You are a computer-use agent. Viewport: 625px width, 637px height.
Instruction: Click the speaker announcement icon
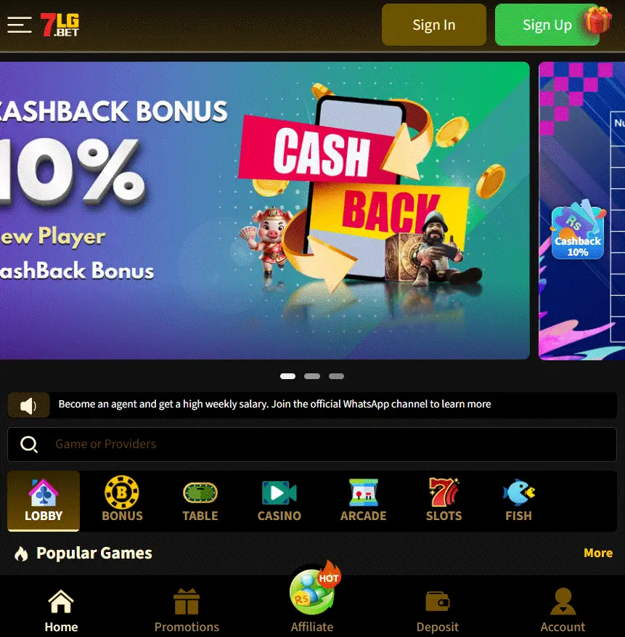tap(28, 405)
